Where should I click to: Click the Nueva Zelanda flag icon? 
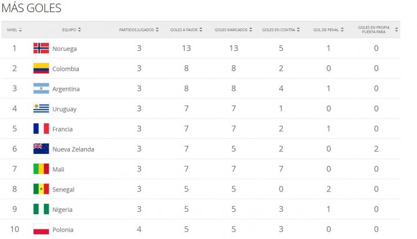(x=41, y=149)
